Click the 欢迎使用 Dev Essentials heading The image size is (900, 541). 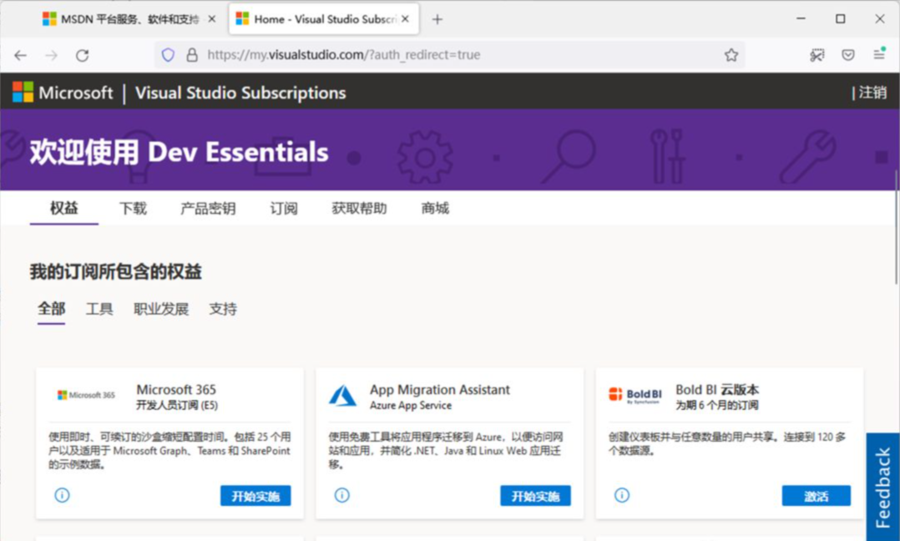tap(179, 152)
